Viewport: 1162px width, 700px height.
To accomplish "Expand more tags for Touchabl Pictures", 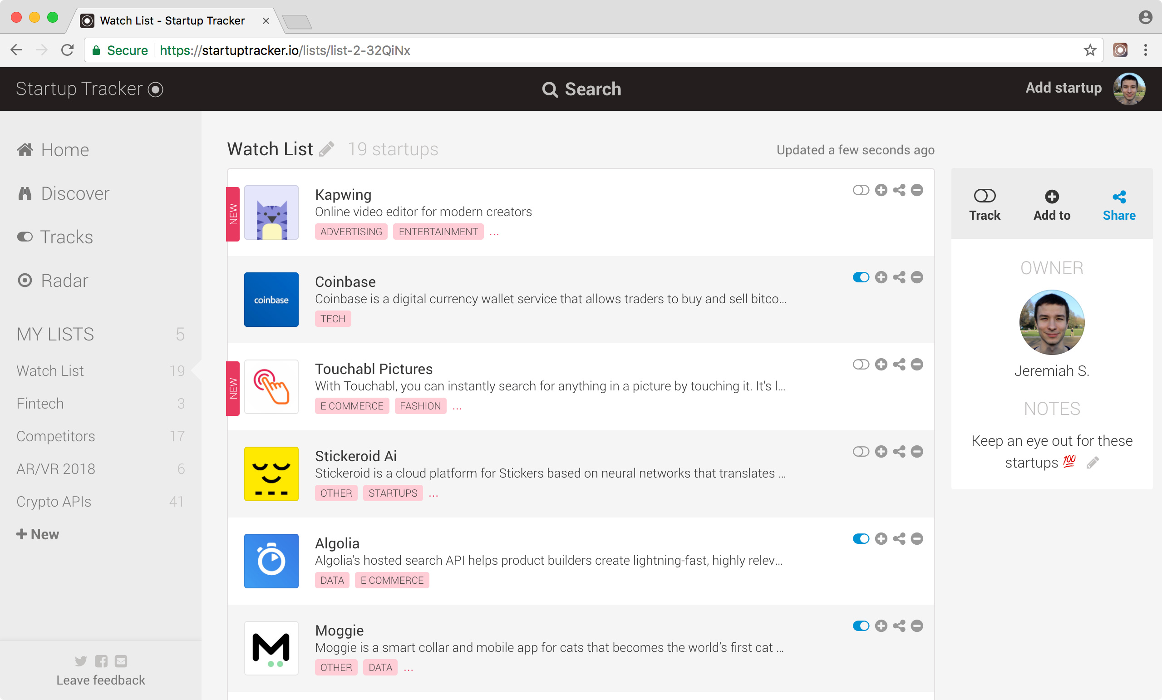I will click(x=457, y=406).
